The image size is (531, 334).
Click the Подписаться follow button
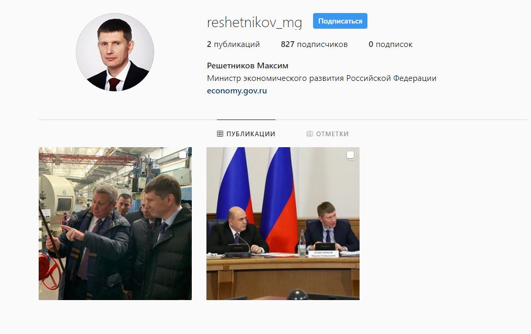[340, 21]
